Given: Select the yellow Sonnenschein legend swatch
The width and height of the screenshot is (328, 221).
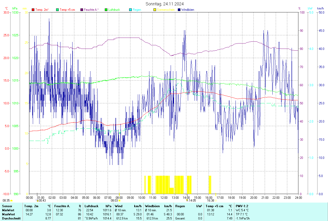Looking at the screenshot, I should [x=155, y=10].
